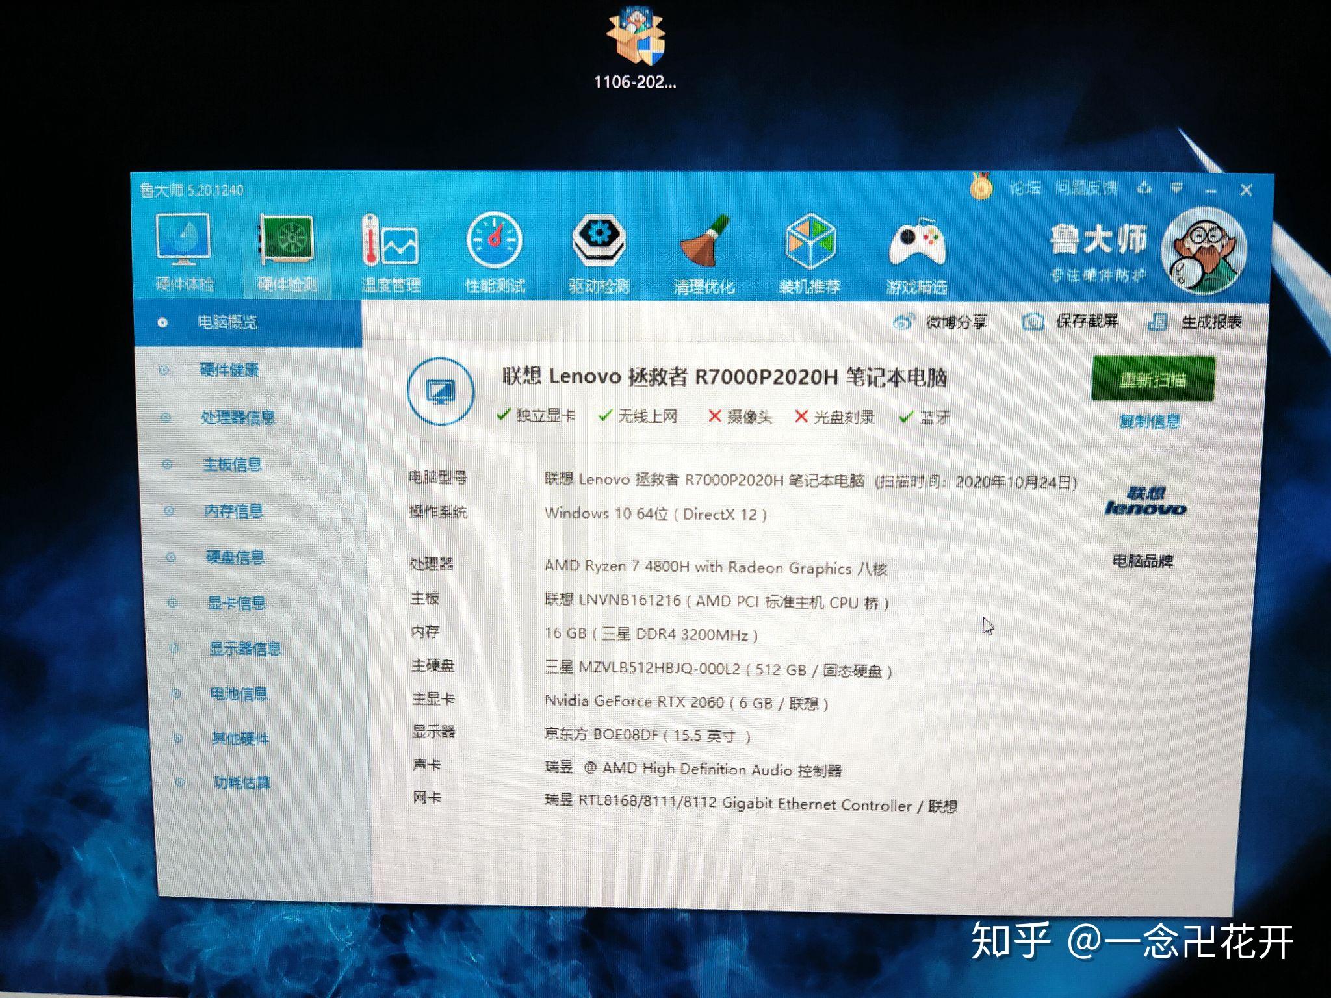
Task: Click 保存截屏 save screenshot text
Action: pyautogui.click(x=1087, y=321)
